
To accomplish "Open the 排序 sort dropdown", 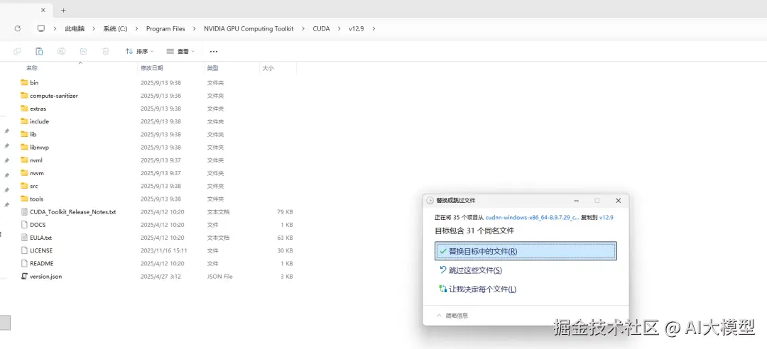I will pos(139,51).
